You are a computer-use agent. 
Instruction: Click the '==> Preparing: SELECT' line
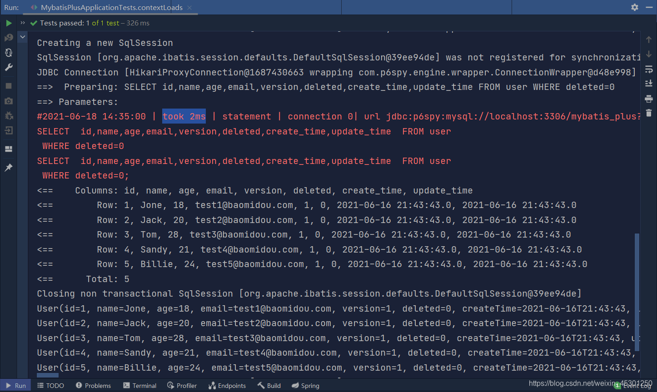click(x=326, y=87)
